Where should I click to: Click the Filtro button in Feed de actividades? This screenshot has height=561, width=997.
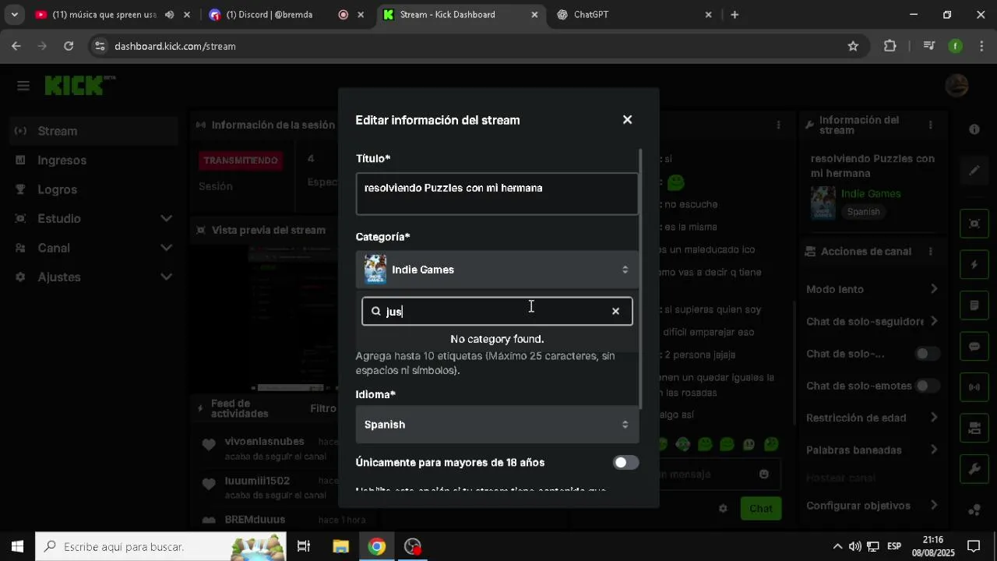323,408
